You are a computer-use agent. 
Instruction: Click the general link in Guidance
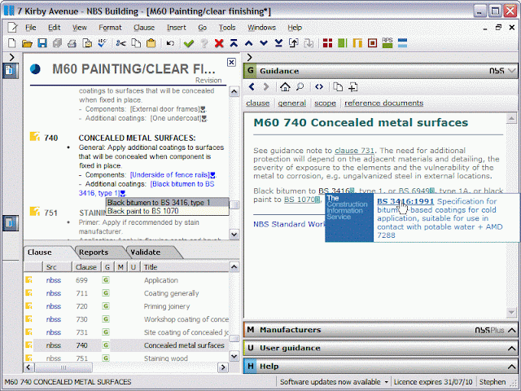(x=291, y=103)
